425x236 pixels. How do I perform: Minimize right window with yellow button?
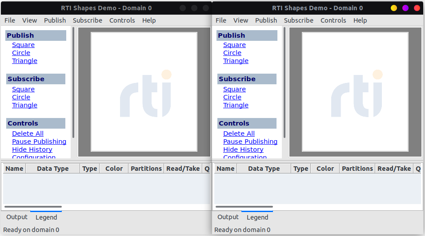click(x=394, y=8)
